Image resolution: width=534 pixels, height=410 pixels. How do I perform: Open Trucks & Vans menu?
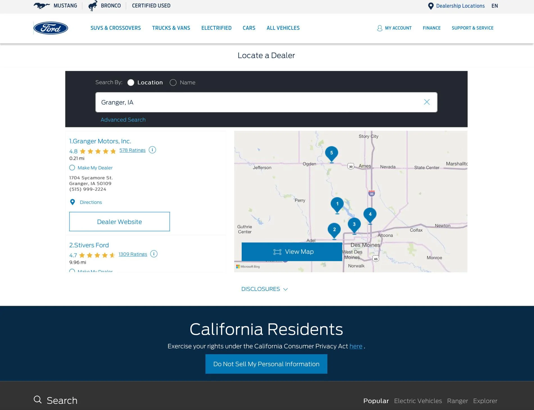click(x=171, y=28)
